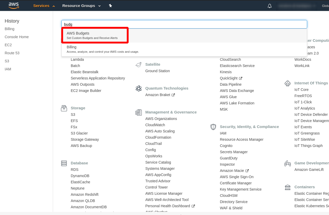
Task: Open DynamoDB service
Action: (x=80, y=176)
